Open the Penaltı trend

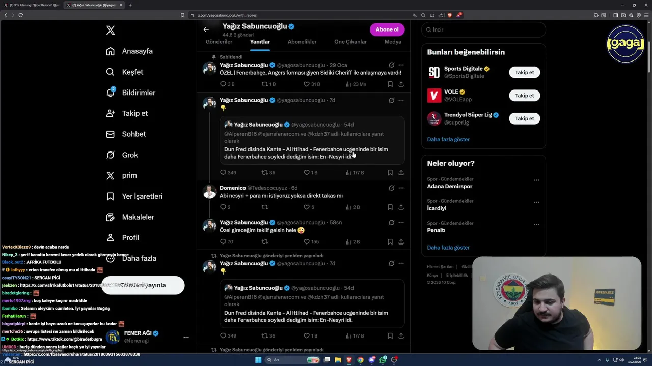point(436,230)
